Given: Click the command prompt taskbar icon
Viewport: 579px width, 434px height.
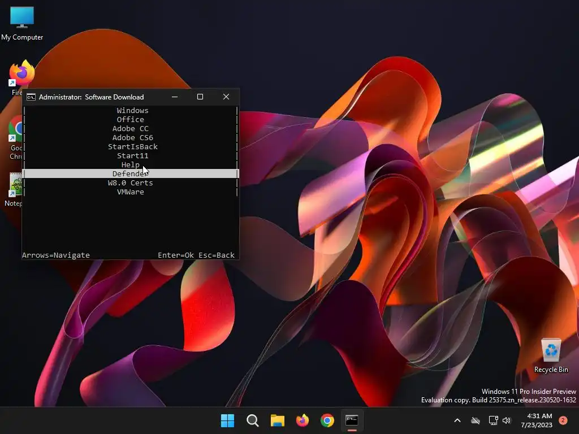Looking at the screenshot, I should pos(352,420).
